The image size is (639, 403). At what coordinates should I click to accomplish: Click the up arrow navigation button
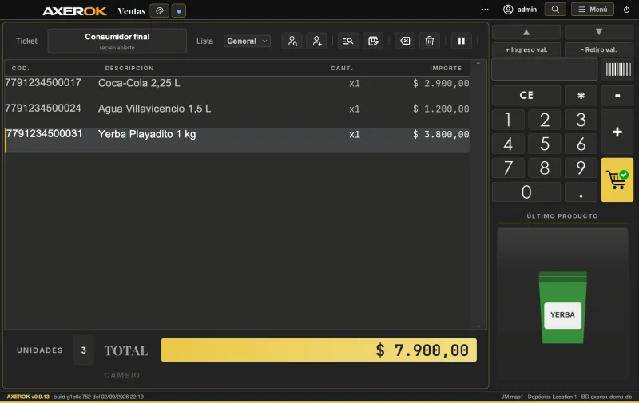[x=526, y=32]
